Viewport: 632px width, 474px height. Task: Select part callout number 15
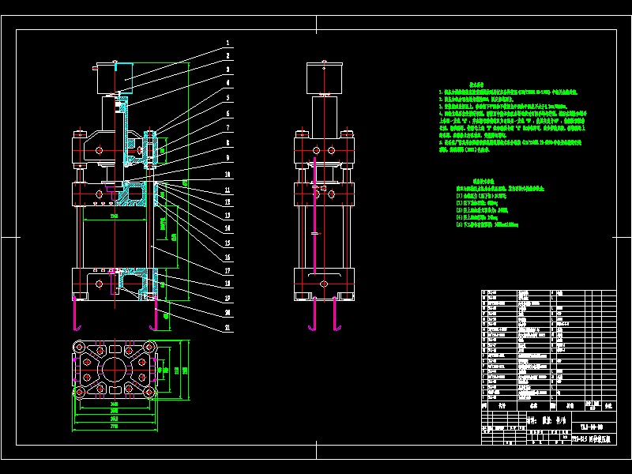tap(228, 243)
